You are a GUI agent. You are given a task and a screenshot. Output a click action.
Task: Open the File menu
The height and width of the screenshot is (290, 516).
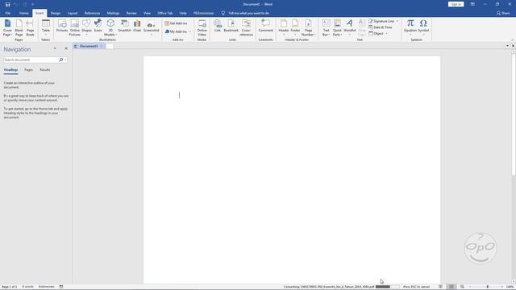pos(7,13)
